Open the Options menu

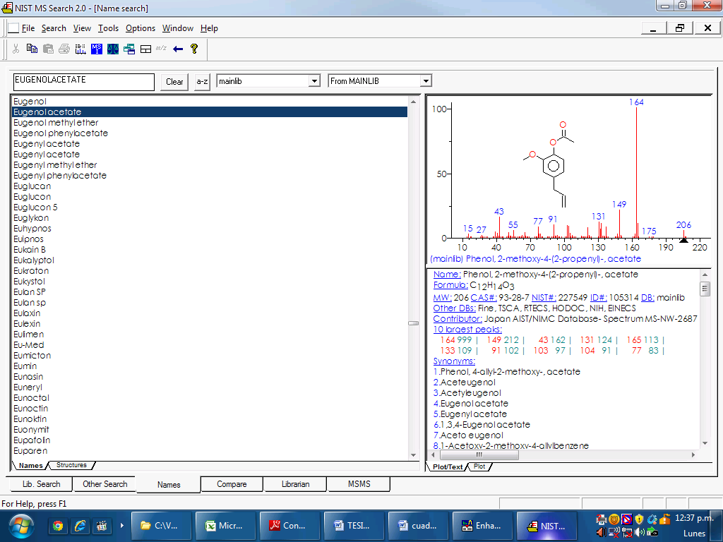click(x=141, y=28)
